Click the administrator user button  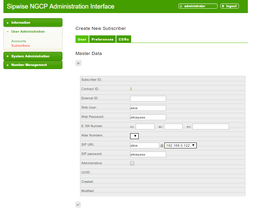[198, 6]
